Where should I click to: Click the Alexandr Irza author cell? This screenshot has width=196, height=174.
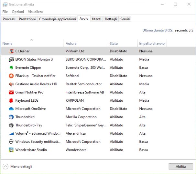[76, 133]
